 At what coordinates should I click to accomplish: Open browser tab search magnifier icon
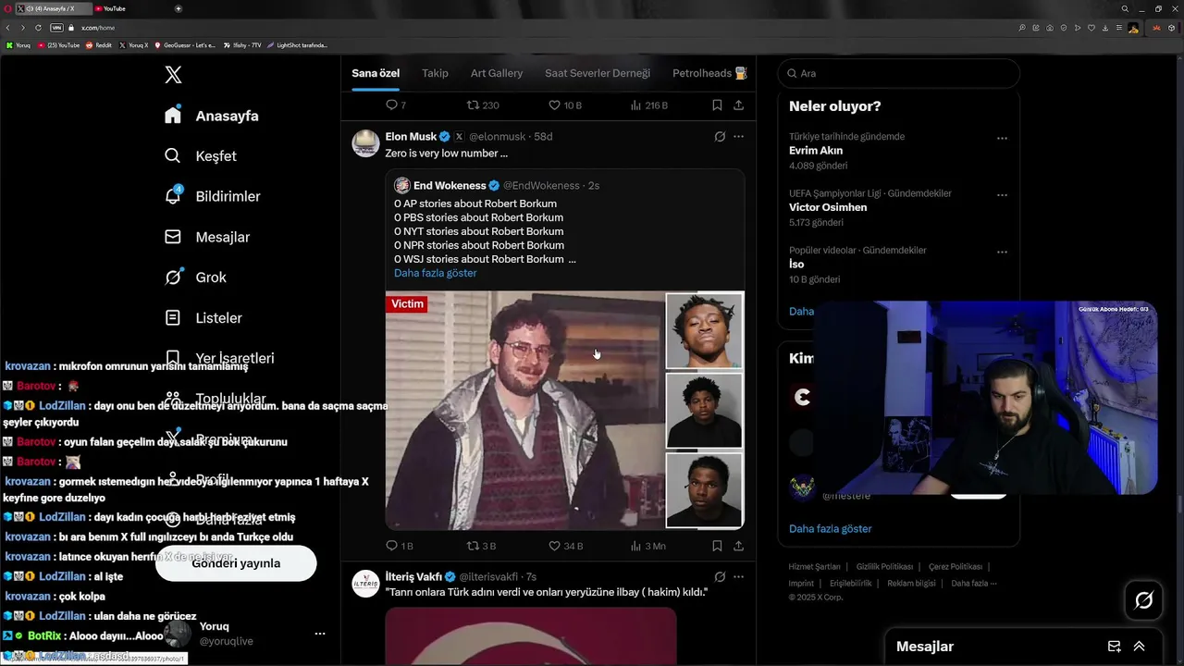coord(1125,8)
